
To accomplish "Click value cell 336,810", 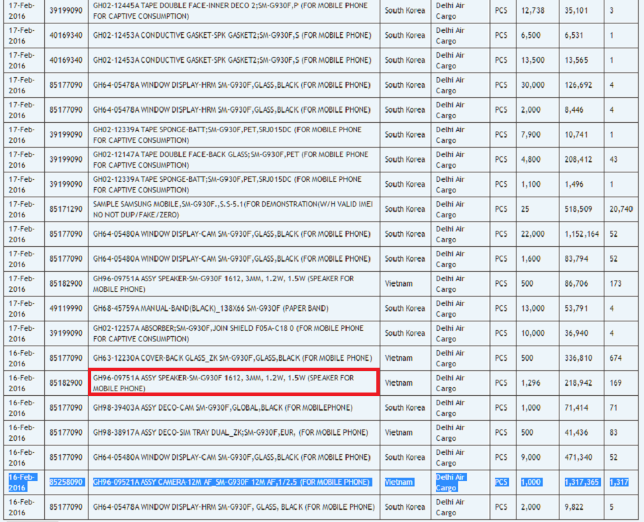I will click(581, 358).
